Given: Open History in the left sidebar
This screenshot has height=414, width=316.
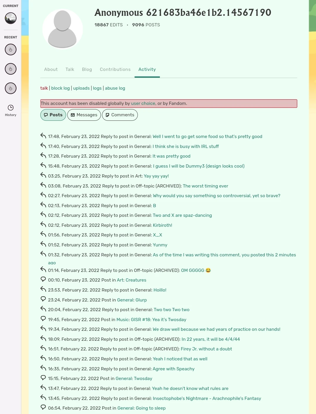Looking at the screenshot, I should click(11, 110).
